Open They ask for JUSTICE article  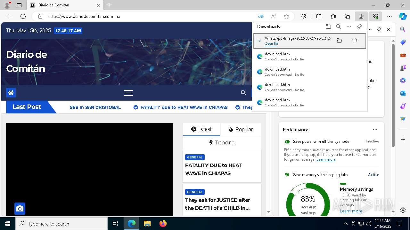coord(217,204)
